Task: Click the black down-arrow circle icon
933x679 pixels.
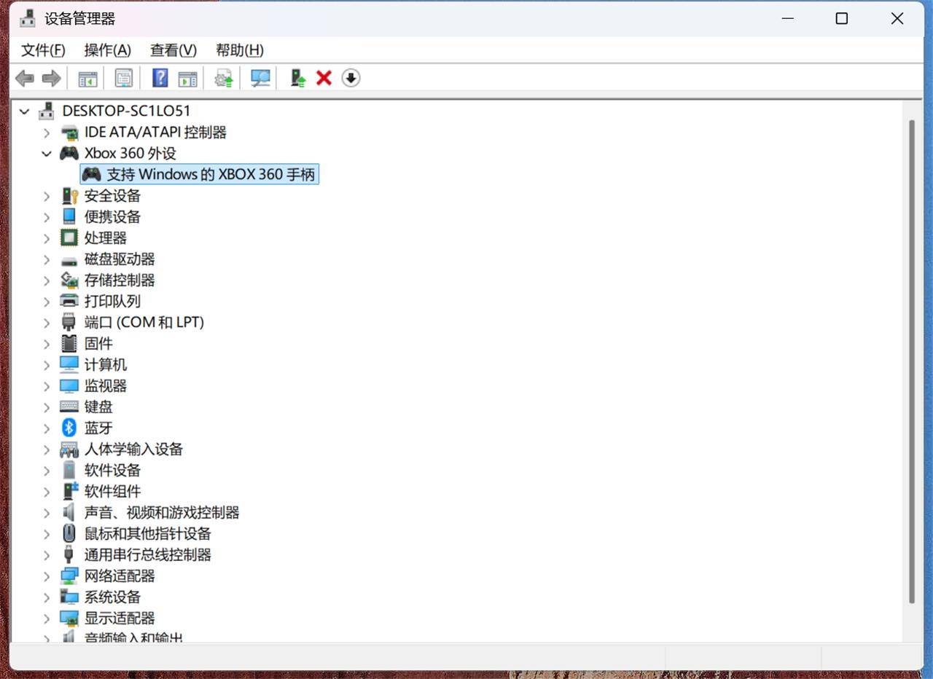Action: [351, 78]
